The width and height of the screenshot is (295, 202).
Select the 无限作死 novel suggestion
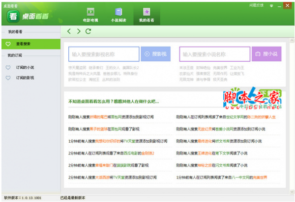point(220,74)
